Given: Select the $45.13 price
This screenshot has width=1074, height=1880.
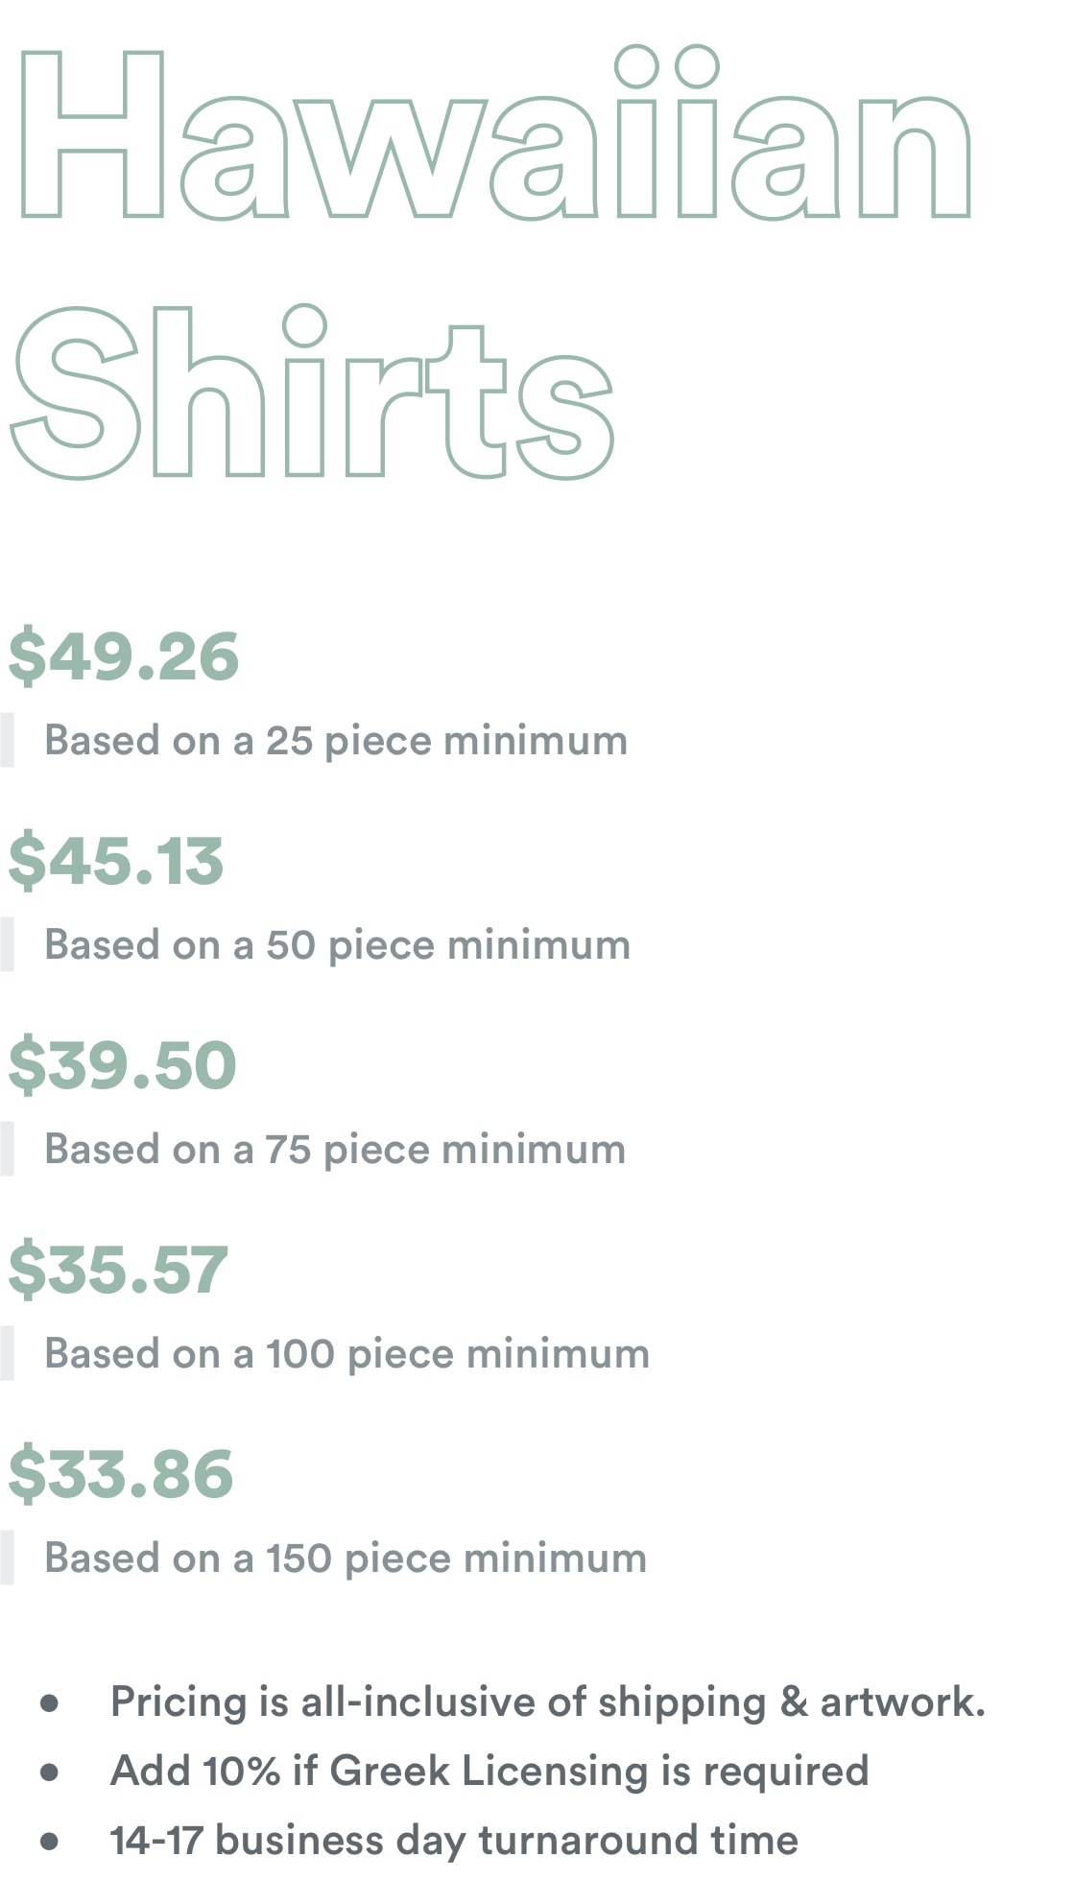Looking at the screenshot, I should pyautogui.click(x=116, y=862).
